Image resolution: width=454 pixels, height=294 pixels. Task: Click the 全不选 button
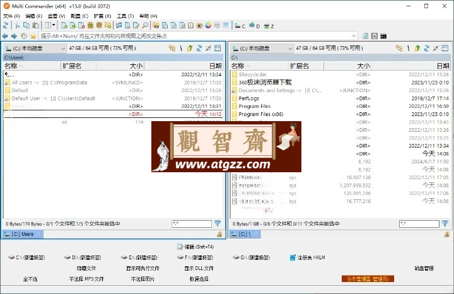(30, 279)
